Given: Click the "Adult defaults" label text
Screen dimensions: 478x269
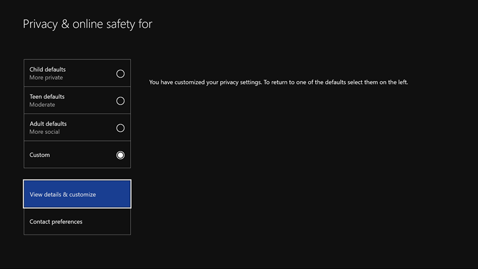Looking at the screenshot, I should coord(48,124).
